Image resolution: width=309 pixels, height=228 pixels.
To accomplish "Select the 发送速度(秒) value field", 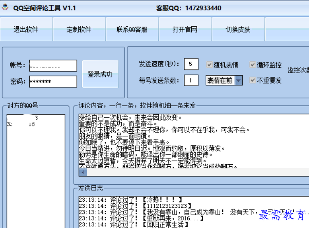I will 191,64.
